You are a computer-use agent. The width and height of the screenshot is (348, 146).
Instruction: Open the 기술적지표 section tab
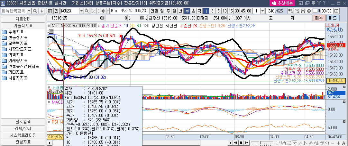tap(23, 26)
